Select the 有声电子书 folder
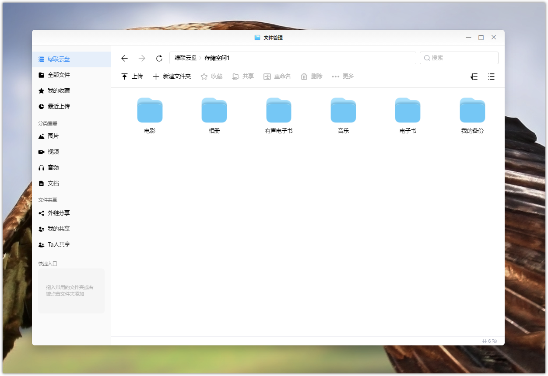Screen dimensions: 548x376 pyautogui.click(x=279, y=111)
